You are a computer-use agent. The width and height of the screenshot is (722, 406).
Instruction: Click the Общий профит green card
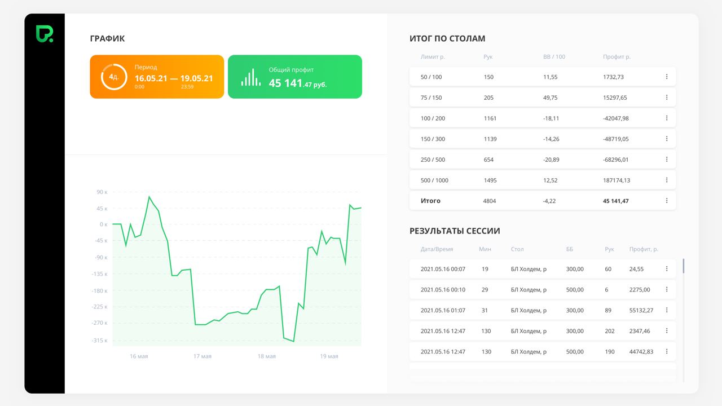coord(295,77)
